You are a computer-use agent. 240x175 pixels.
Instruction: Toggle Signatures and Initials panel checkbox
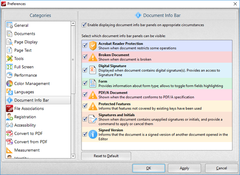point(85,119)
